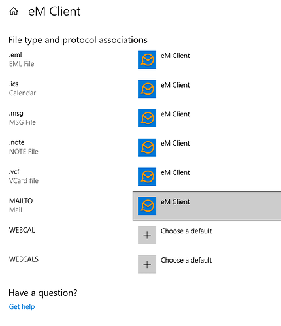Image resolution: width=281 pixels, height=326 pixels.
Task: Change default app label for .note
Action: tap(175, 143)
